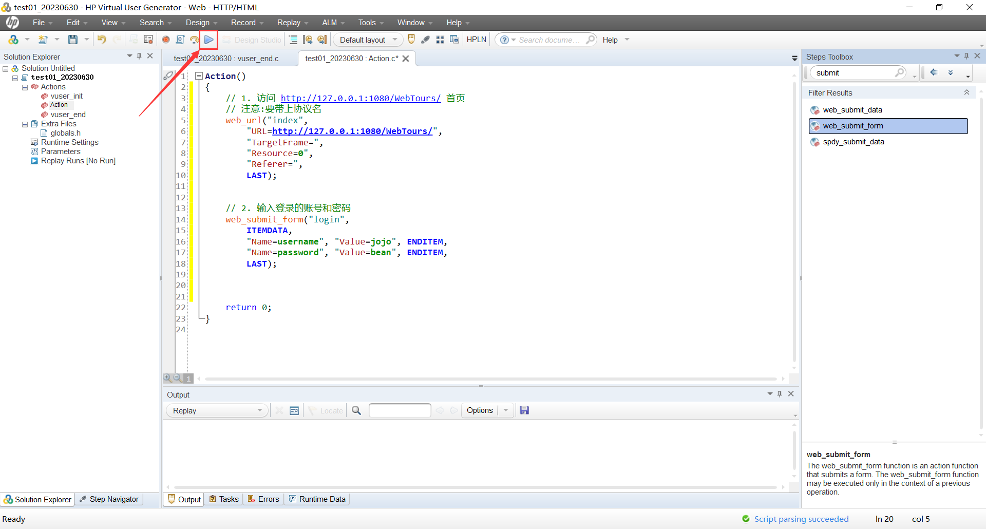Click the Options button in Output toolbar
Screen dimensions: 986x529
(x=480, y=410)
